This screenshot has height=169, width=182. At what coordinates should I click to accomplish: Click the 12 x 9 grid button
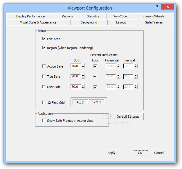(x=96, y=102)
